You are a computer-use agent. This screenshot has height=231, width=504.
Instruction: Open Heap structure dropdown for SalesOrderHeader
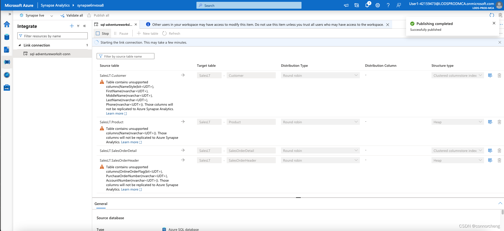coord(458,160)
